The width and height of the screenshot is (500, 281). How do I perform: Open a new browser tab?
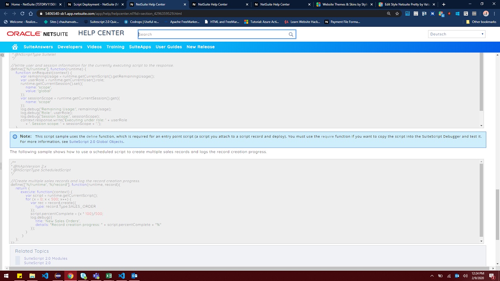pos(443,4)
